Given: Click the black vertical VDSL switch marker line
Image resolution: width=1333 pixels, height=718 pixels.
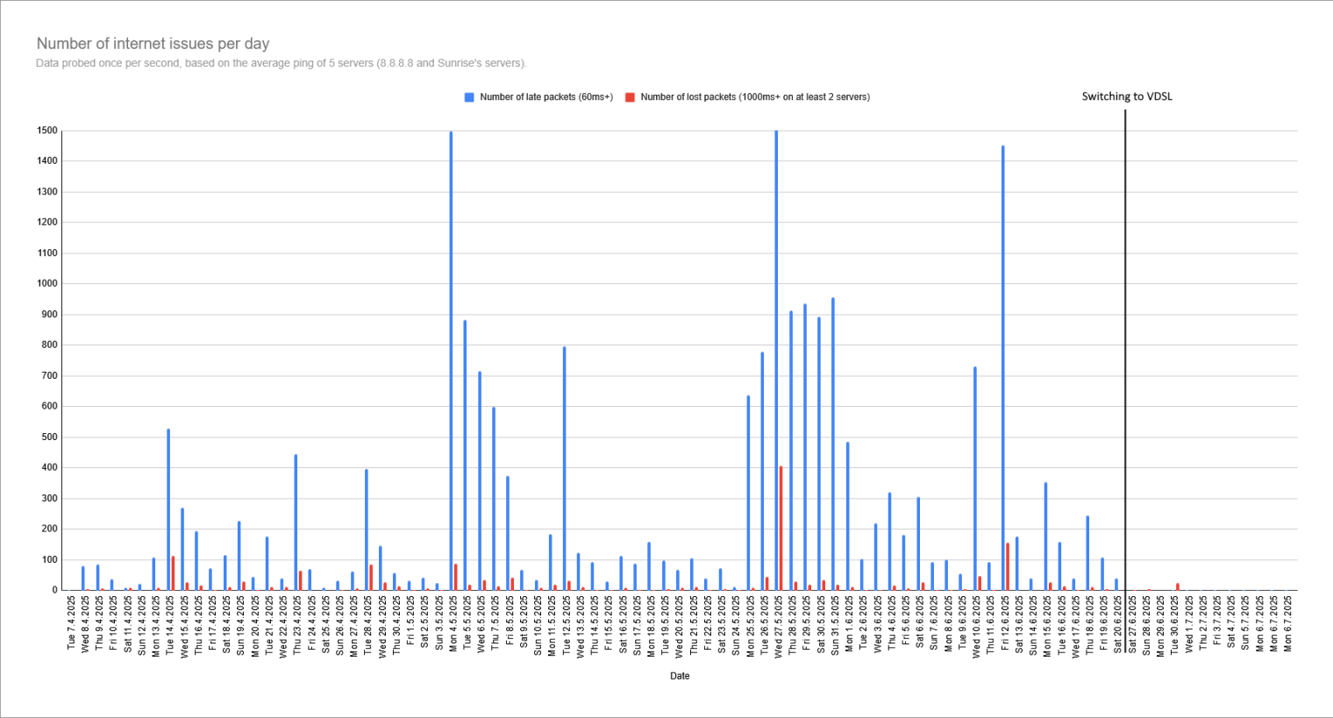Looking at the screenshot, I should 1125,351.
